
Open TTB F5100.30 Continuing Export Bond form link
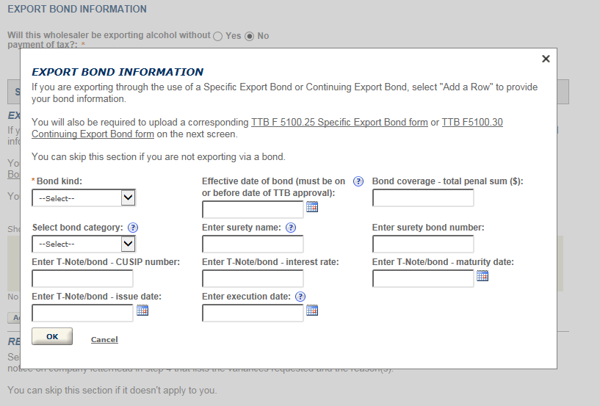click(267, 128)
